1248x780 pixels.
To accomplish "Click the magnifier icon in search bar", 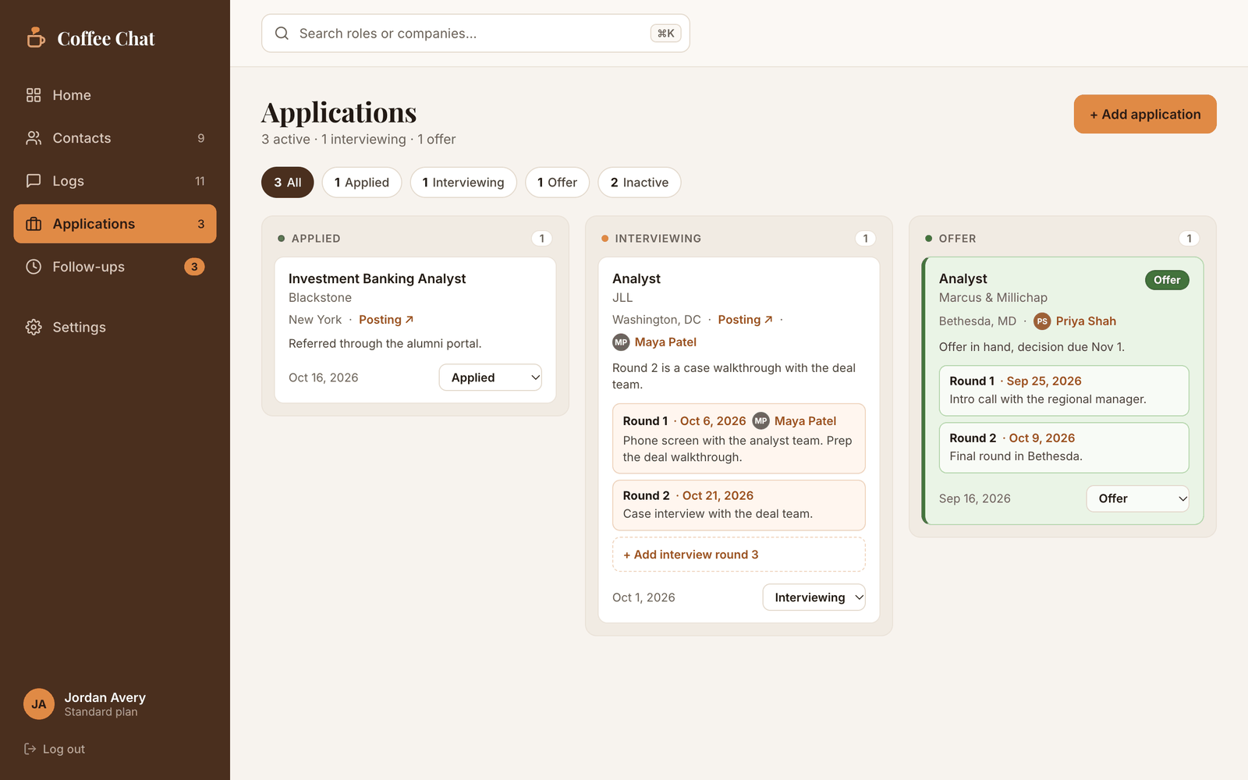I will click(282, 34).
